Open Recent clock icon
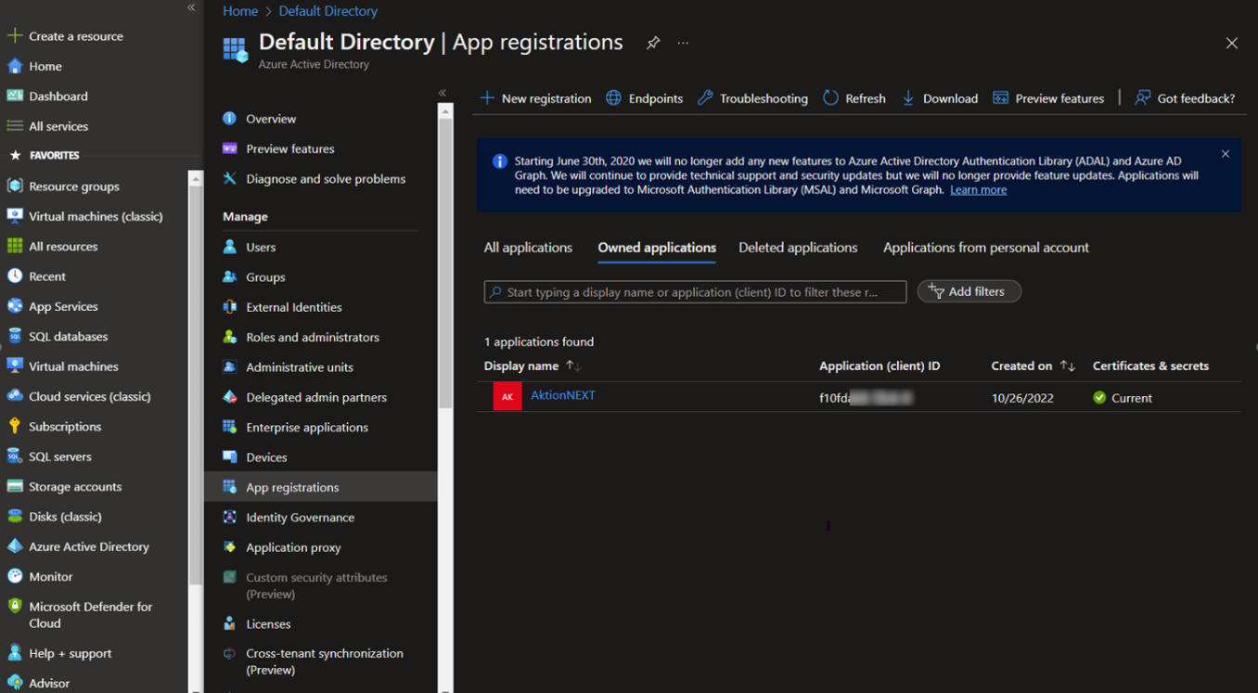1258x693 pixels. click(x=15, y=276)
